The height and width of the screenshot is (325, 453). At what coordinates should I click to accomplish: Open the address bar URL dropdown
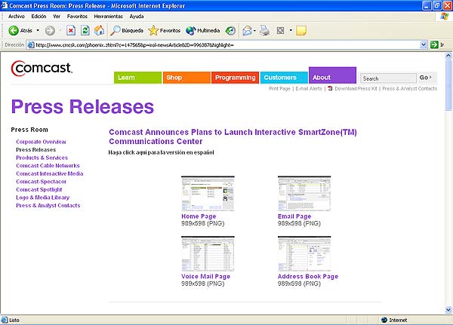424,45
